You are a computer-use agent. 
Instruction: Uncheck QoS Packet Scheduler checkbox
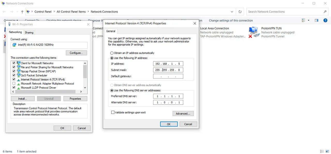(14, 76)
